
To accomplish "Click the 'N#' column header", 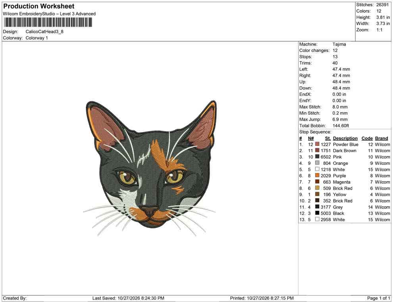I will [x=311, y=138].
